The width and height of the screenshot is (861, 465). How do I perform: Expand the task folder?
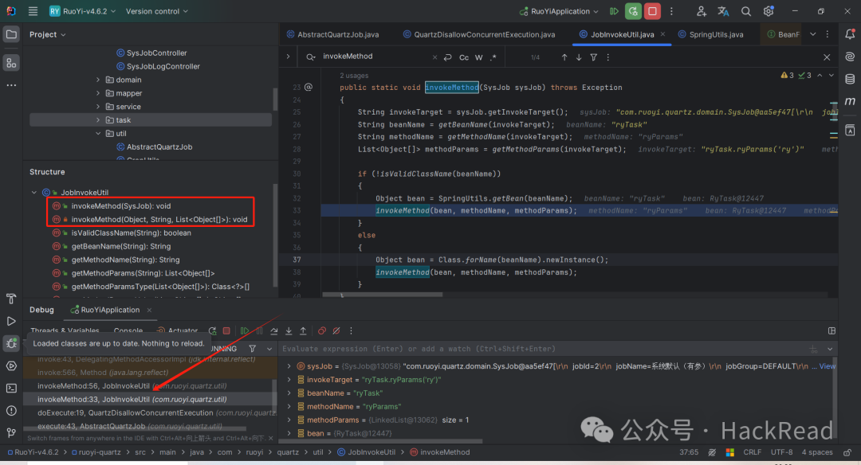pos(98,120)
